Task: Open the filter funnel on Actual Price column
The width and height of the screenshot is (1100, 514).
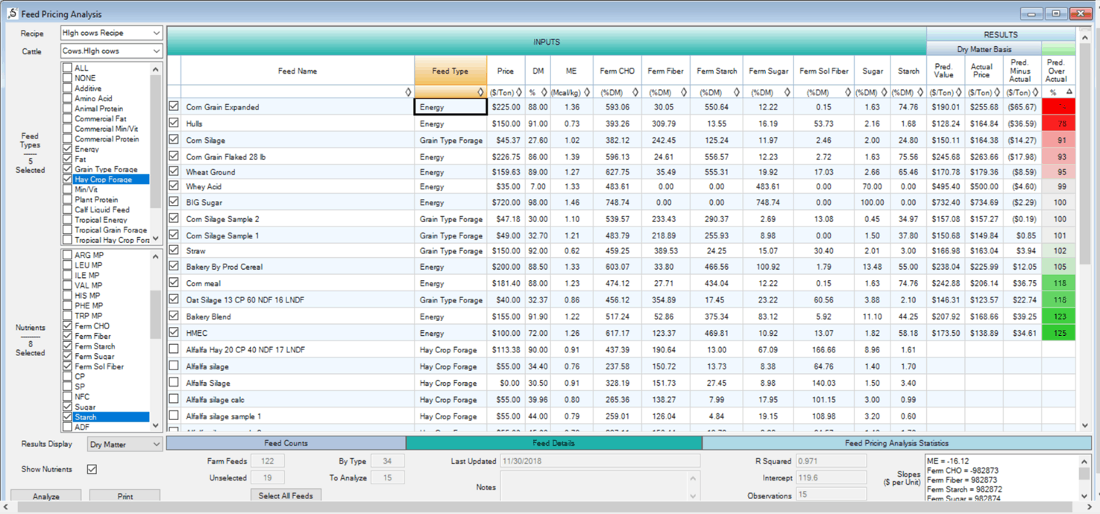Action: pyautogui.click(x=997, y=91)
